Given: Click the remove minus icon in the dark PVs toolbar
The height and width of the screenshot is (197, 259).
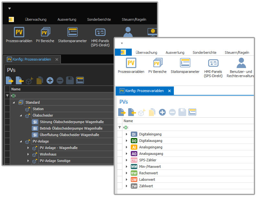Looking at the screenshot, I should pyautogui.click(x=60, y=81).
